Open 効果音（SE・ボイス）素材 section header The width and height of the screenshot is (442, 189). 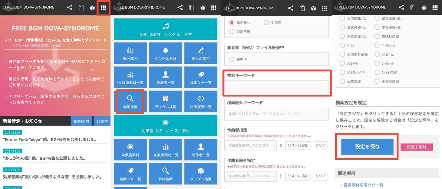[x=165, y=126]
